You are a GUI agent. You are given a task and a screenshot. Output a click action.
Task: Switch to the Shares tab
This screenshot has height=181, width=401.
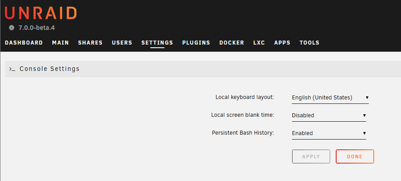coord(90,42)
